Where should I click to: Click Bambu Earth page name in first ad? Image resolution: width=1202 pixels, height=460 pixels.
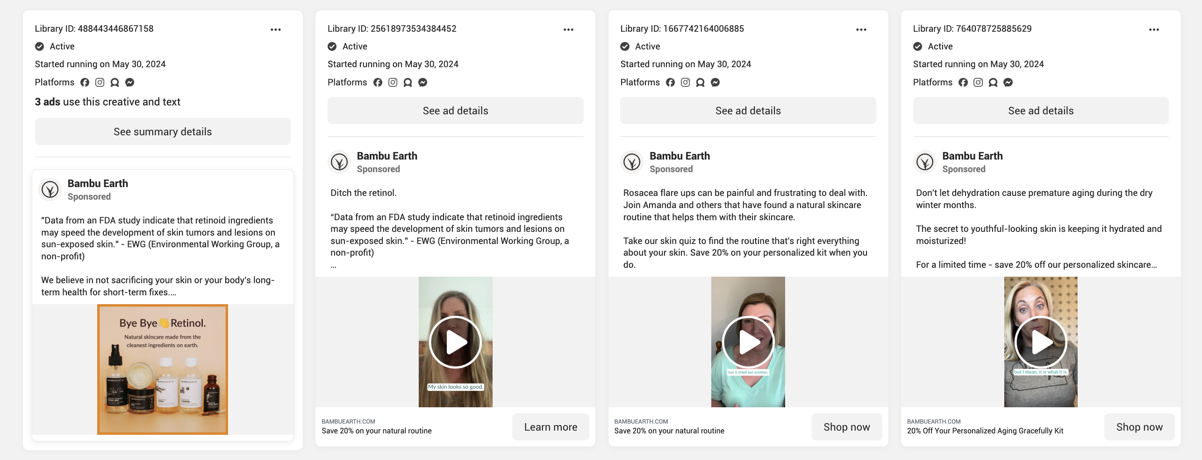click(98, 183)
